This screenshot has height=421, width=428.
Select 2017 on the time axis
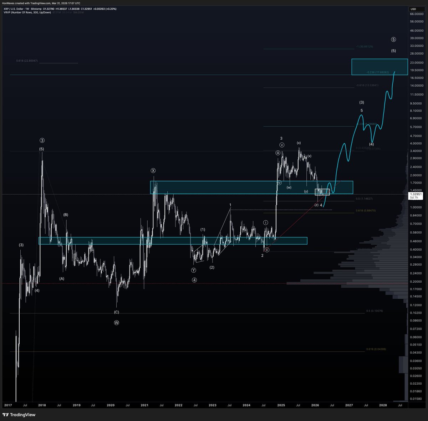[x=9, y=405]
